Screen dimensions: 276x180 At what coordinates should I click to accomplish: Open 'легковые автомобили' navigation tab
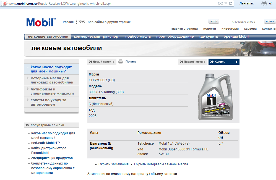48,36
